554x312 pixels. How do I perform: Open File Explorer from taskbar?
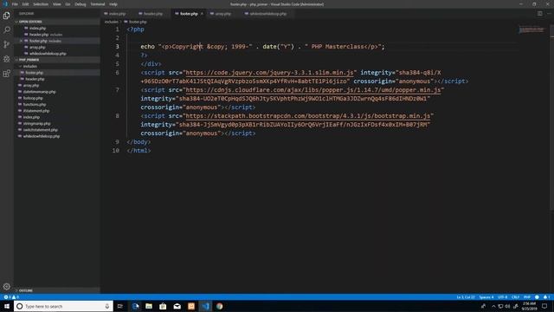pyautogui.click(x=149, y=306)
